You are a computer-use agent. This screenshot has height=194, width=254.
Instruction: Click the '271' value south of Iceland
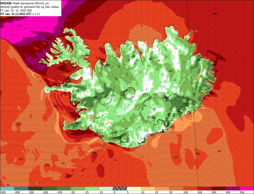[94, 153]
